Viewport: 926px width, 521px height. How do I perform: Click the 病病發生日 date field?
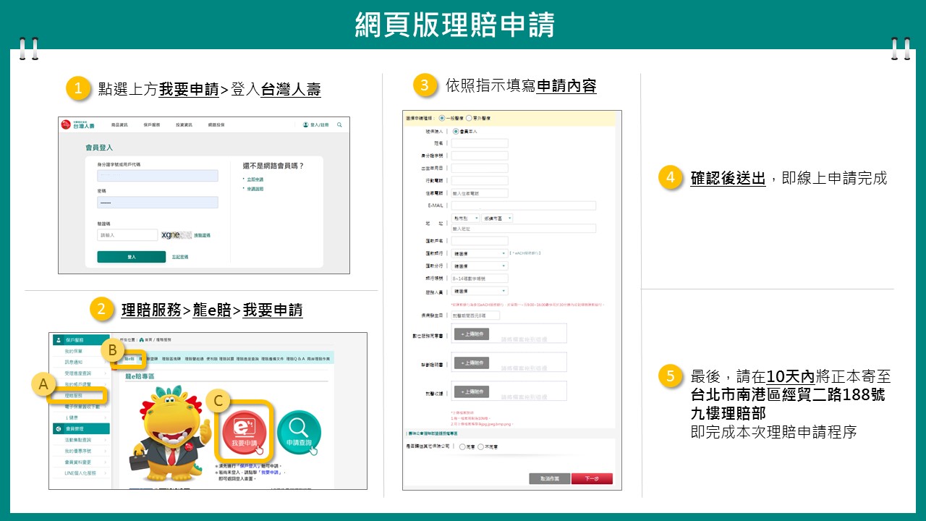click(x=475, y=315)
